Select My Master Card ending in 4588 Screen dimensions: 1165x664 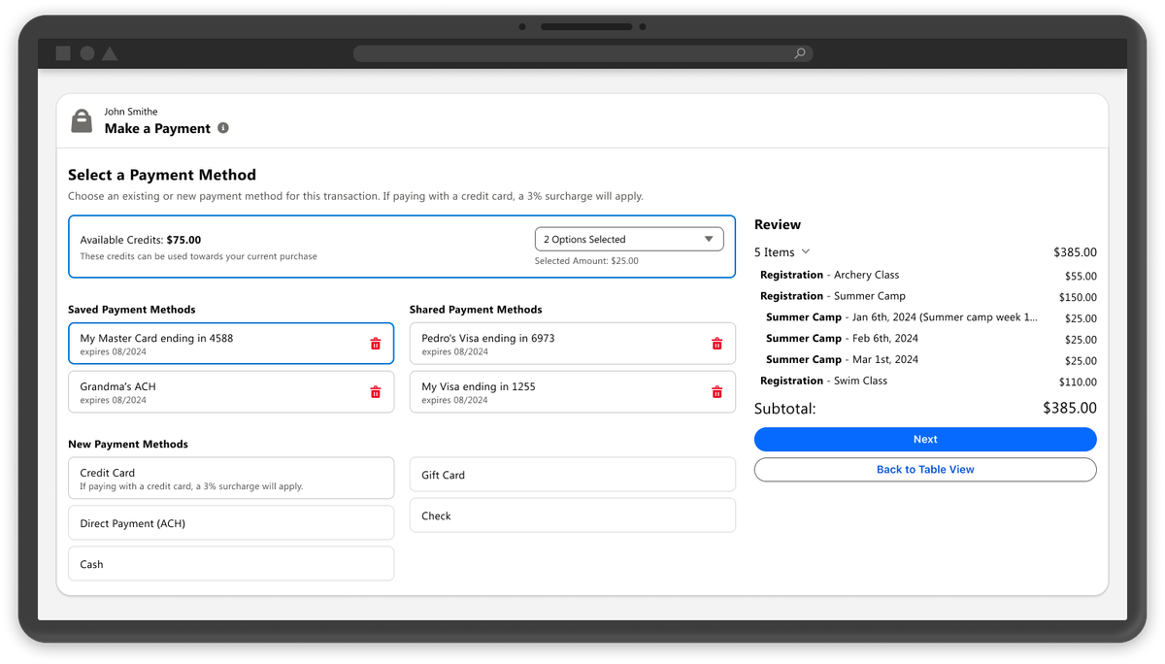(231, 344)
